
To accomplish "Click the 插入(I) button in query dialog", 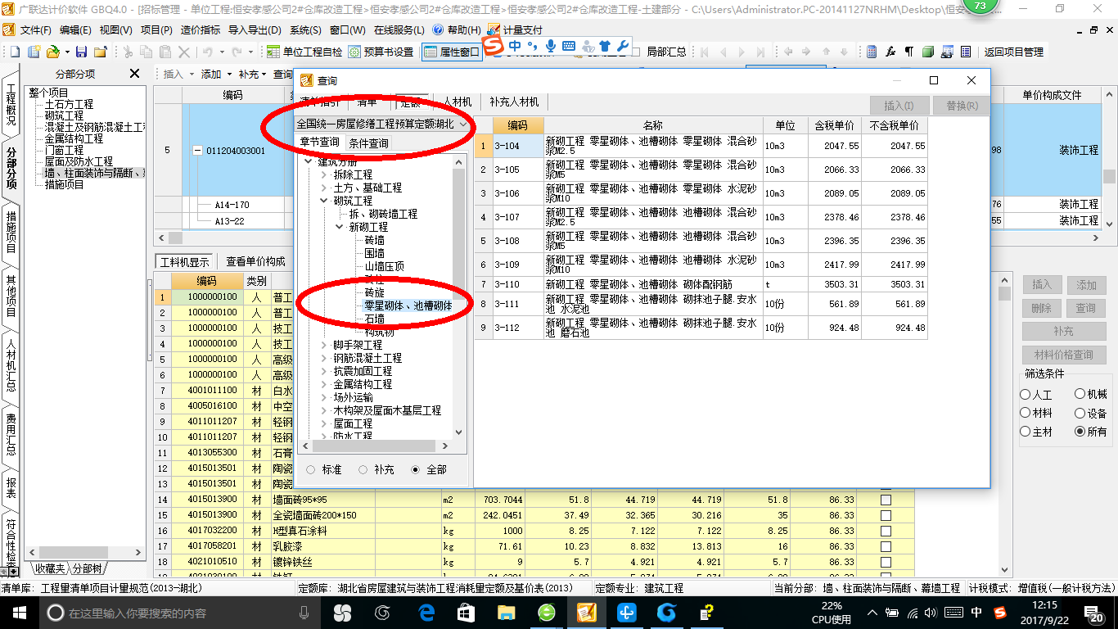I will (899, 105).
